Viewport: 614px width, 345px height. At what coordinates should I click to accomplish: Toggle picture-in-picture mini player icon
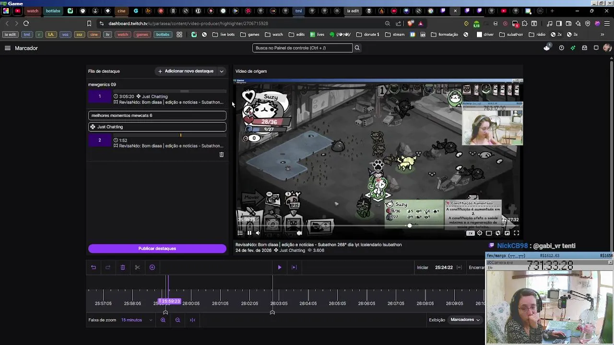click(507, 233)
